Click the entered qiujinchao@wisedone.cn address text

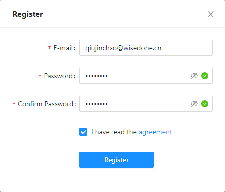pos(123,48)
